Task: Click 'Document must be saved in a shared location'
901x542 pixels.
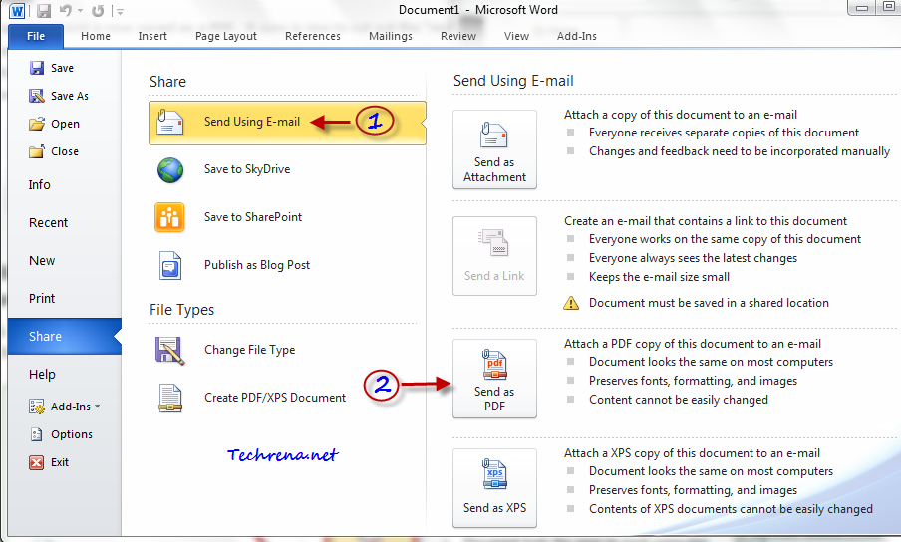Action: (x=709, y=303)
